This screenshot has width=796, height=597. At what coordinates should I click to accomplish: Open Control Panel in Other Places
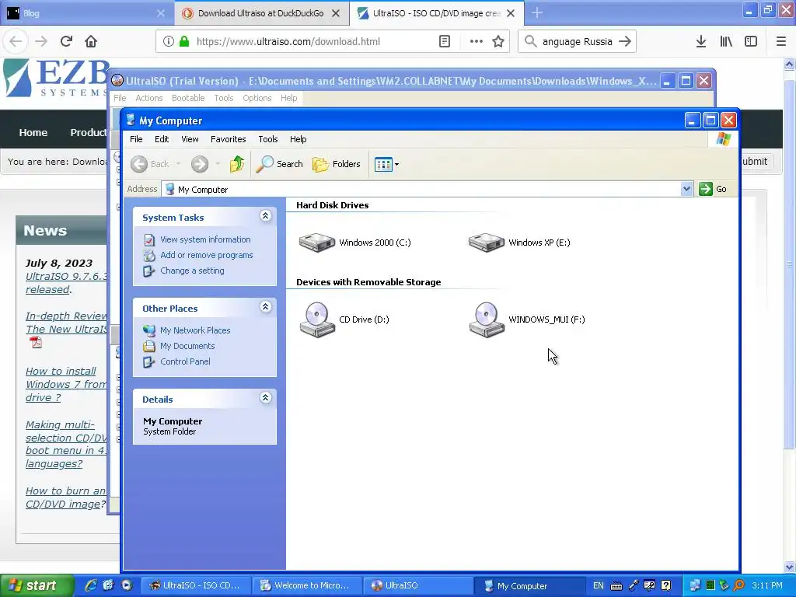tap(185, 361)
